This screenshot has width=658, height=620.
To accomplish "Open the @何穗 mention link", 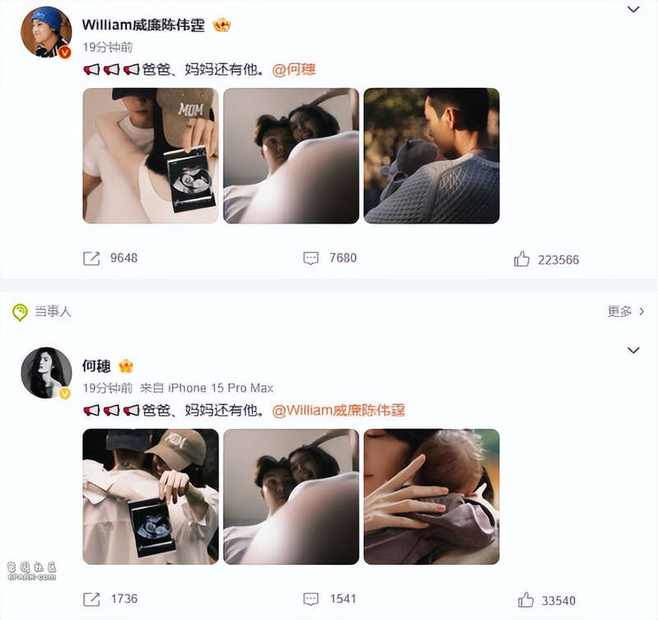I will (x=294, y=69).
